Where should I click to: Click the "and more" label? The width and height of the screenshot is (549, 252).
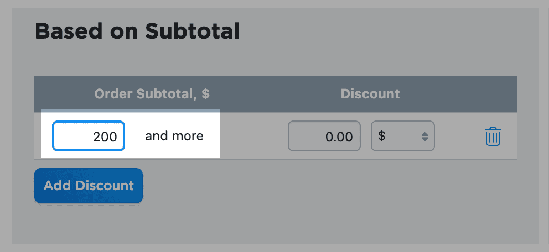coord(174,136)
